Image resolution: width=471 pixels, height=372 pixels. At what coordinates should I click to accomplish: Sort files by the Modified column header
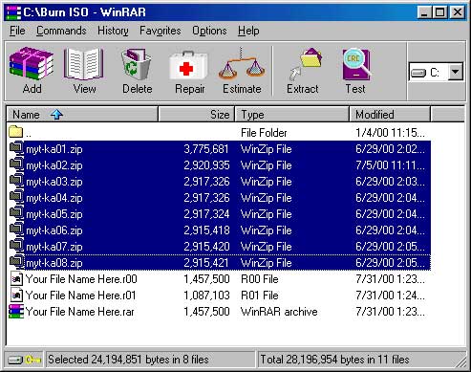point(390,114)
